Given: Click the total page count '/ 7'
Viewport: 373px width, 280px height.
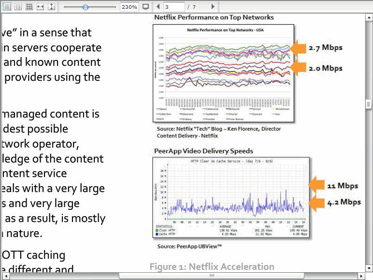Looking at the screenshot, I should 191,7.
